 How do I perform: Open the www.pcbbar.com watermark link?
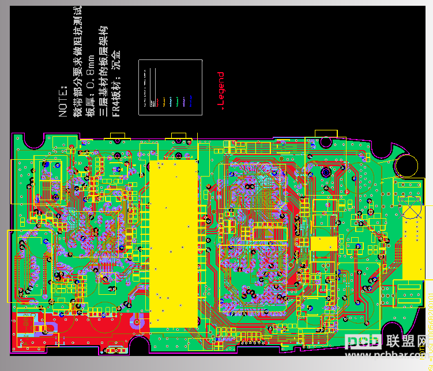click(x=387, y=355)
